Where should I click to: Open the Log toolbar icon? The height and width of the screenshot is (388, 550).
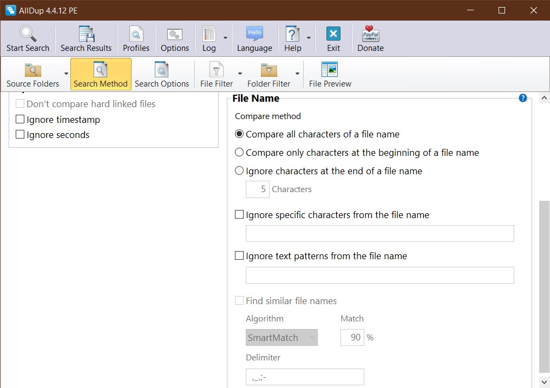[x=209, y=34]
